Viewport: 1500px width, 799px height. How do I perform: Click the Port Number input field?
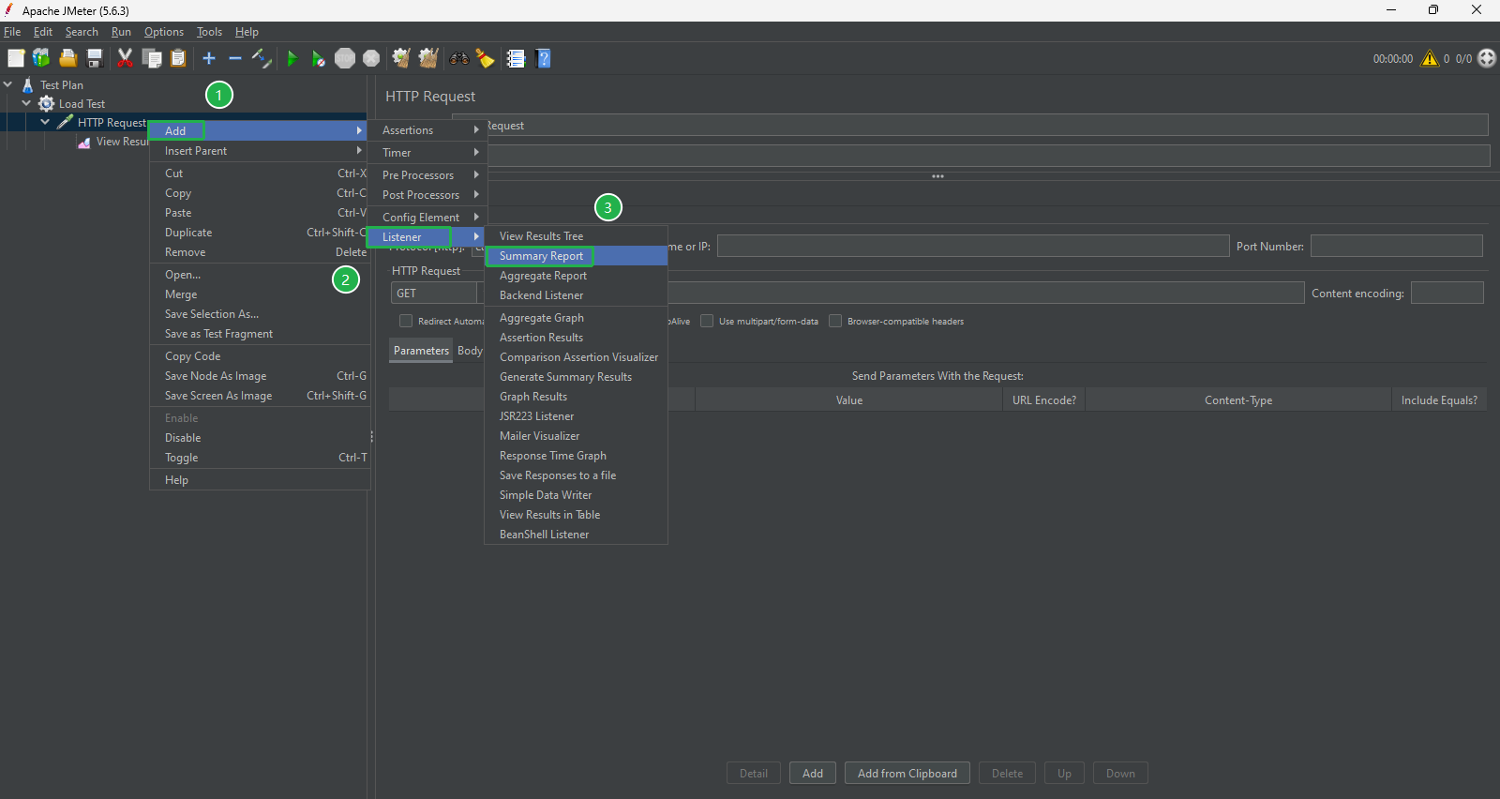(x=1396, y=247)
